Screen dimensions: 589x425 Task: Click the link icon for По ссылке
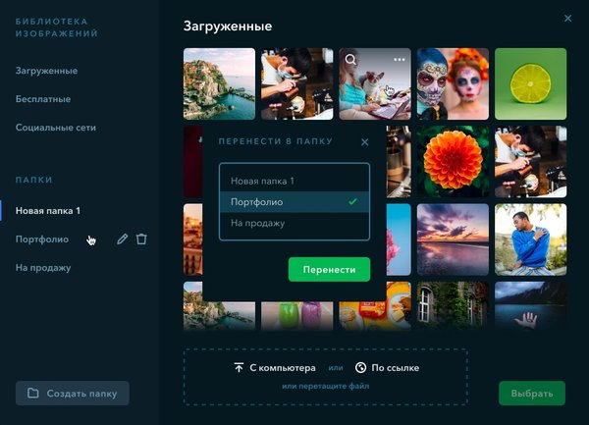click(x=360, y=368)
